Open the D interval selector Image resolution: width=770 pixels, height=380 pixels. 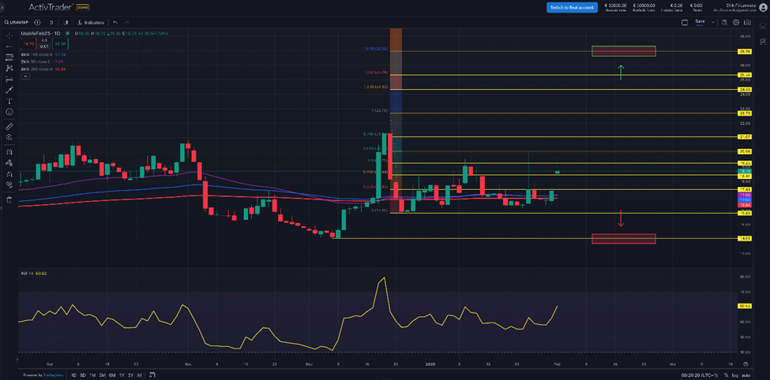coord(51,23)
